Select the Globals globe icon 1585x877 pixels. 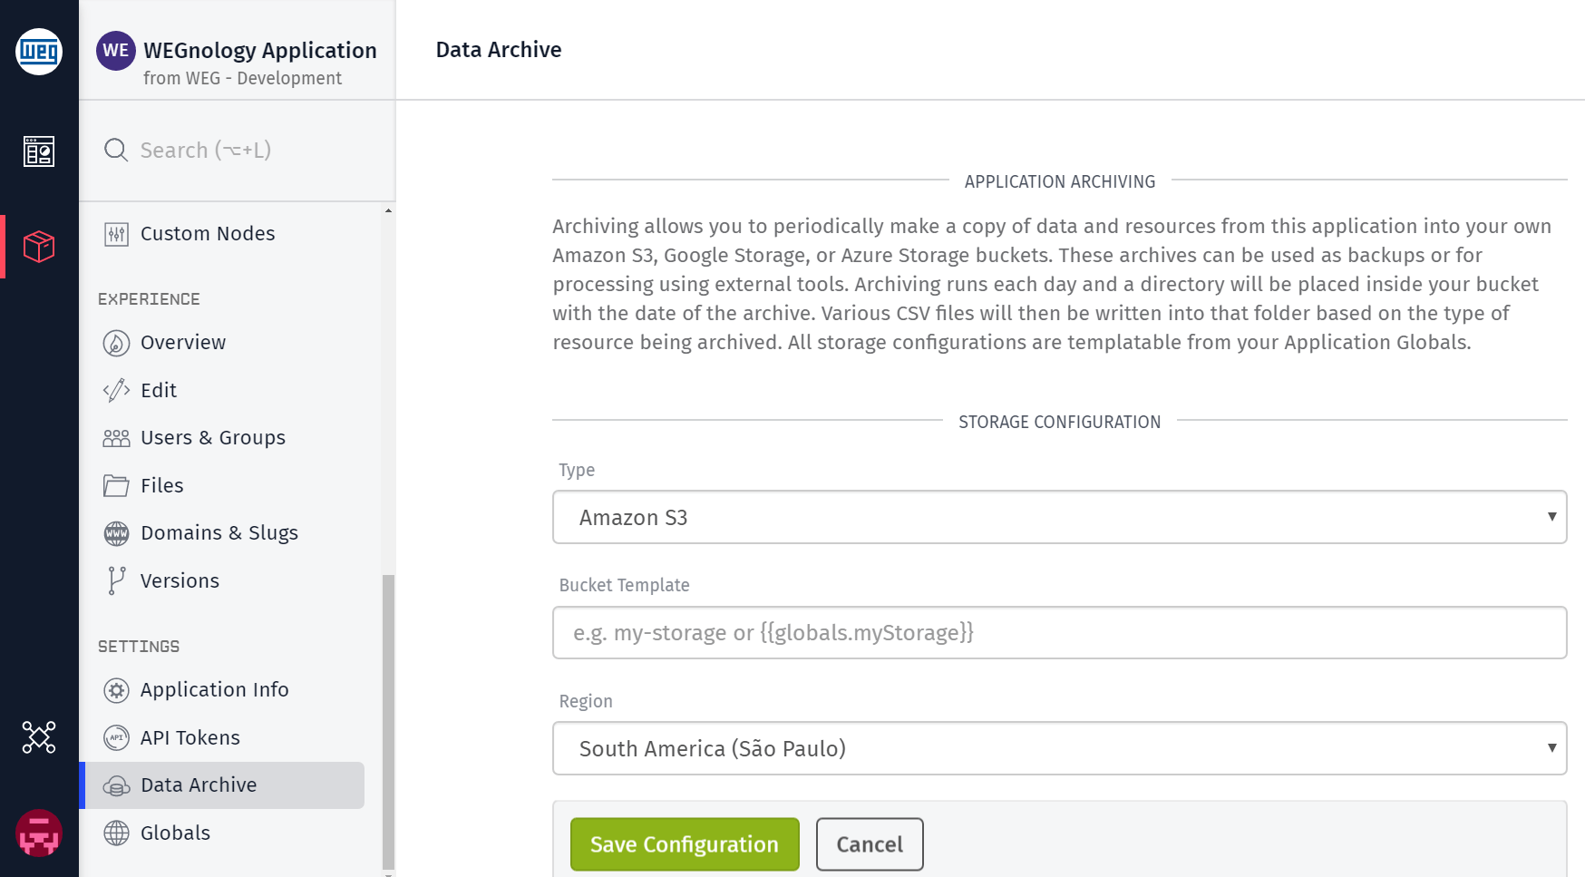(116, 833)
